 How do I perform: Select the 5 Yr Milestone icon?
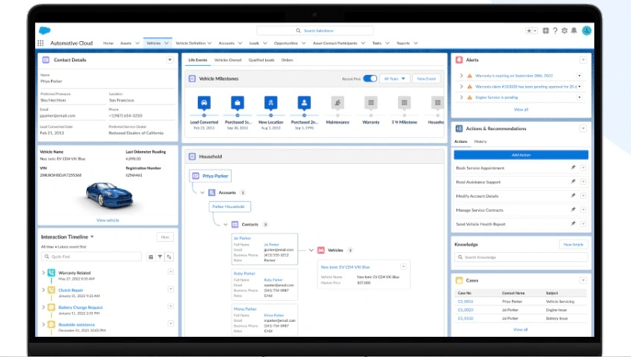(405, 103)
